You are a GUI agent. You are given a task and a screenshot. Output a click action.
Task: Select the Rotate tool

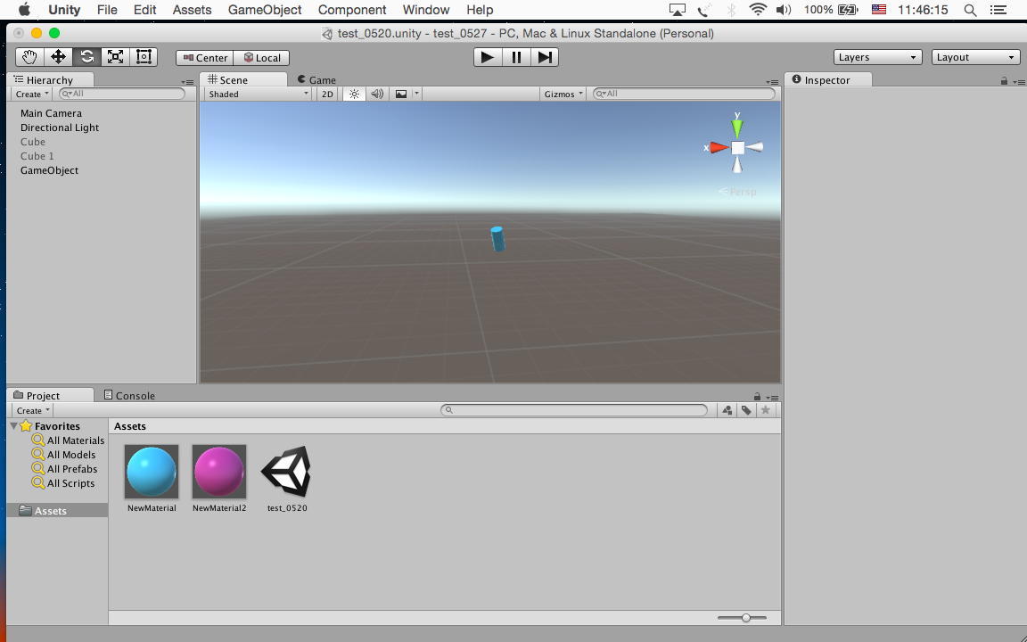coord(87,57)
